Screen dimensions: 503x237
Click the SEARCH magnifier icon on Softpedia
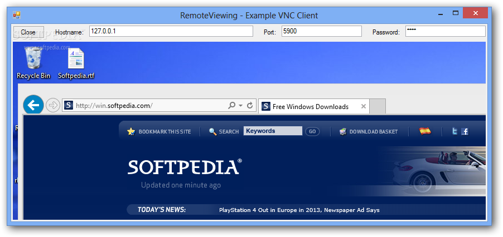click(x=212, y=131)
